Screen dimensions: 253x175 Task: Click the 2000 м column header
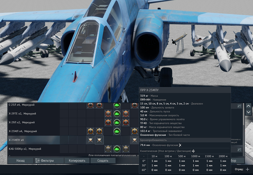[x=223, y=156]
